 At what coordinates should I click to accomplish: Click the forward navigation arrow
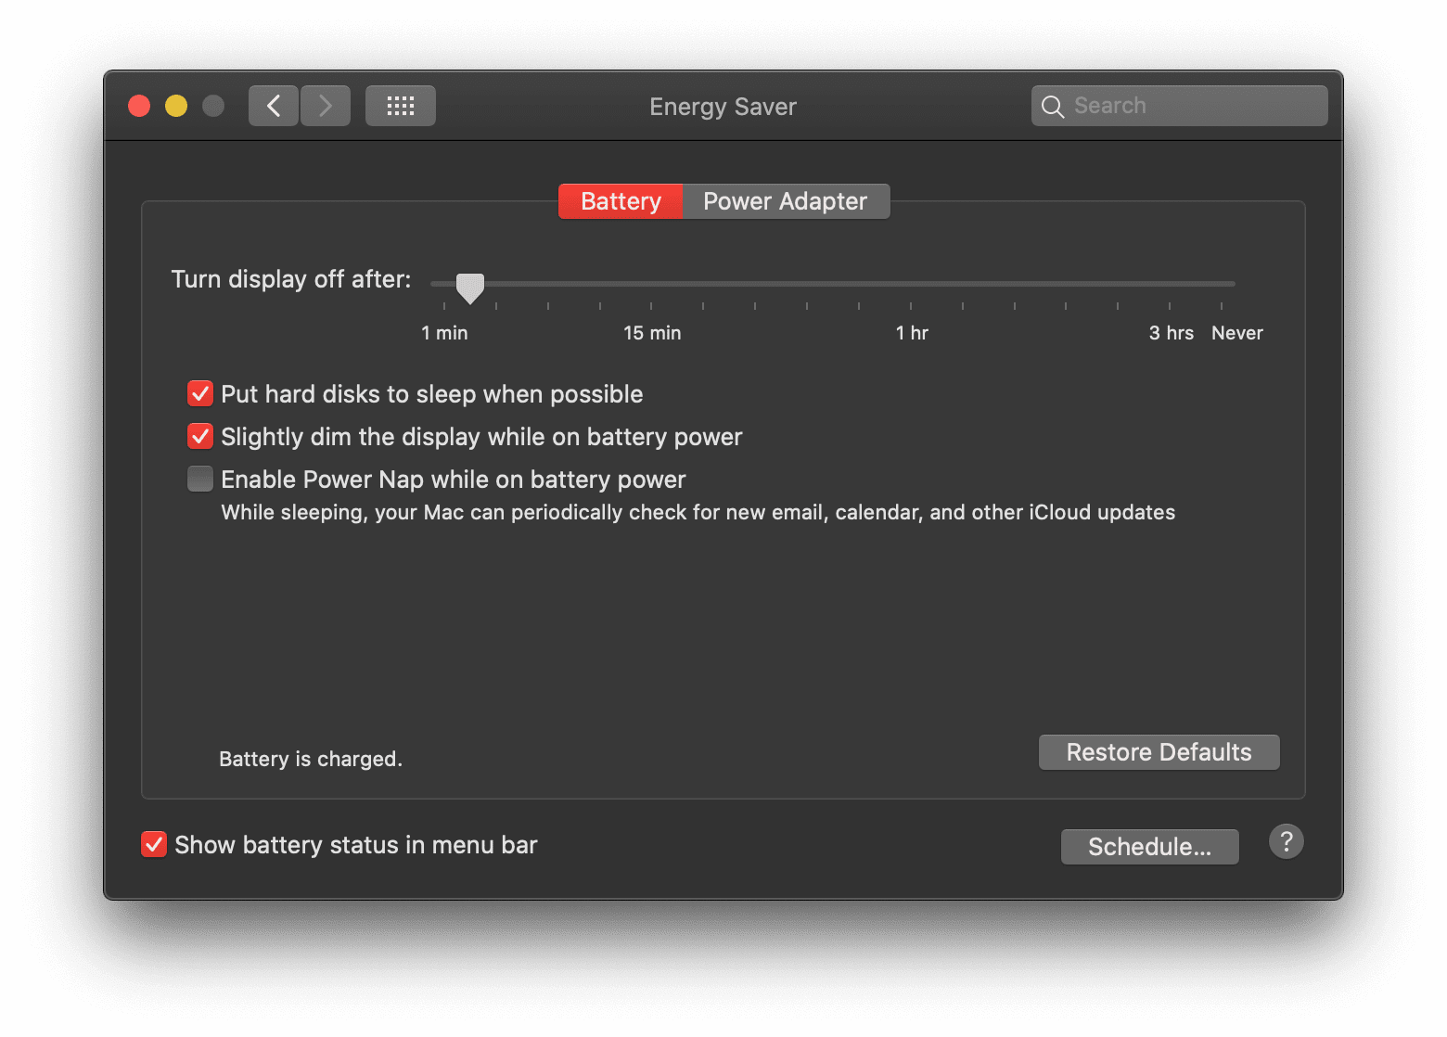[325, 105]
